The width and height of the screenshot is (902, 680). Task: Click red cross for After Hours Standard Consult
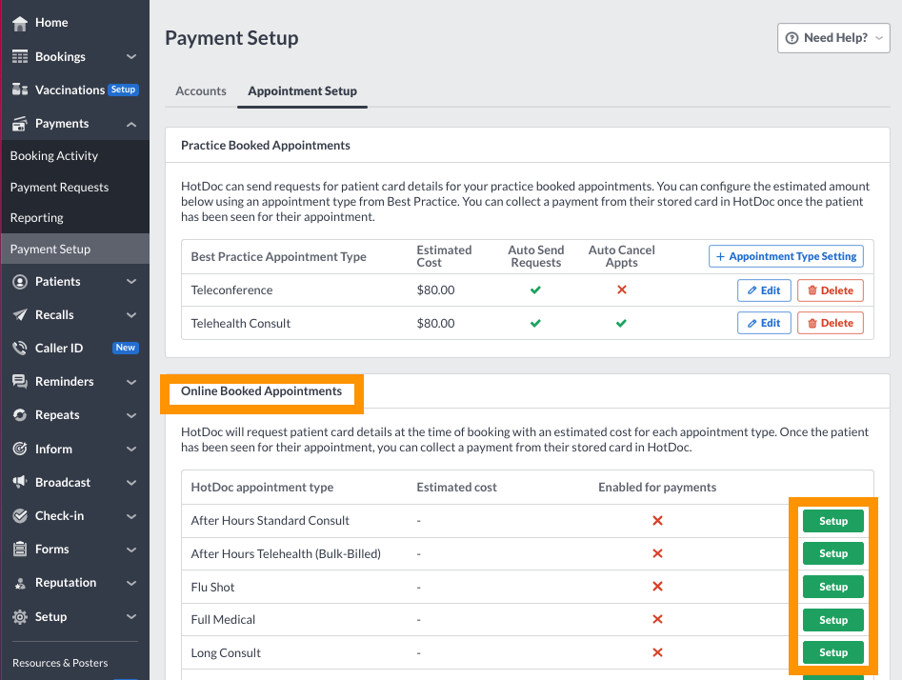tap(657, 521)
